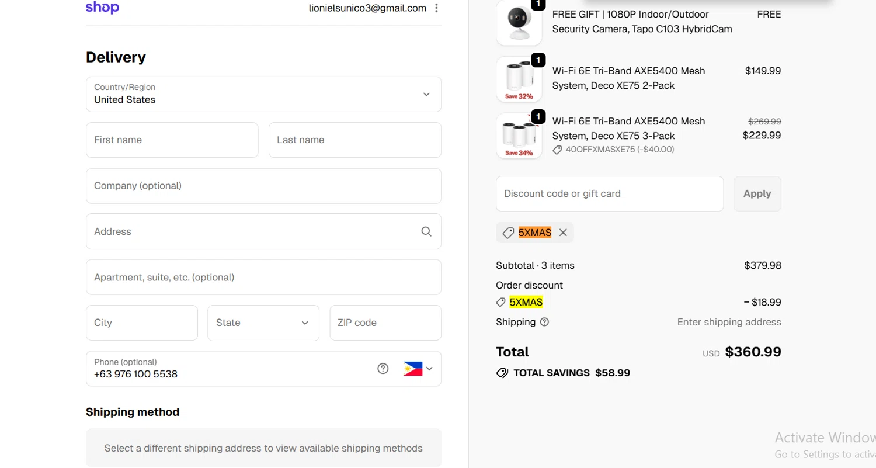Click the Order discount 5XMAS tag icon
This screenshot has height=468, width=876.
[x=501, y=302]
